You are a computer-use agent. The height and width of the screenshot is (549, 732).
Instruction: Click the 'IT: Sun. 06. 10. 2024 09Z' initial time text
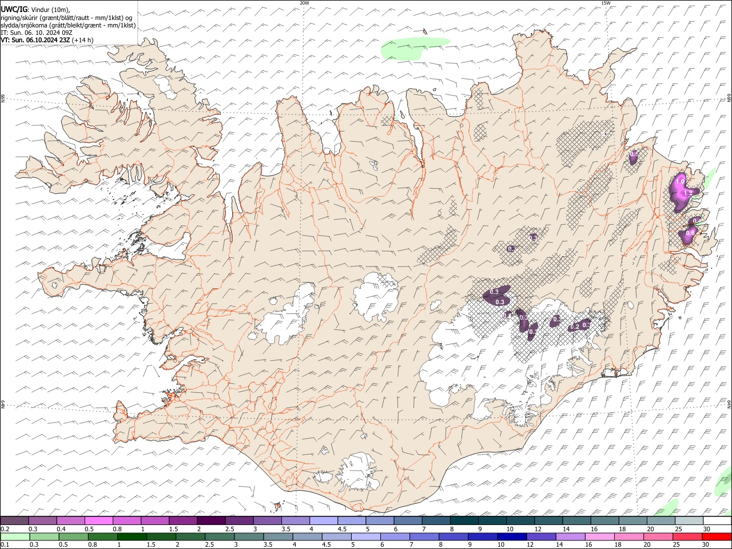click(35, 33)
